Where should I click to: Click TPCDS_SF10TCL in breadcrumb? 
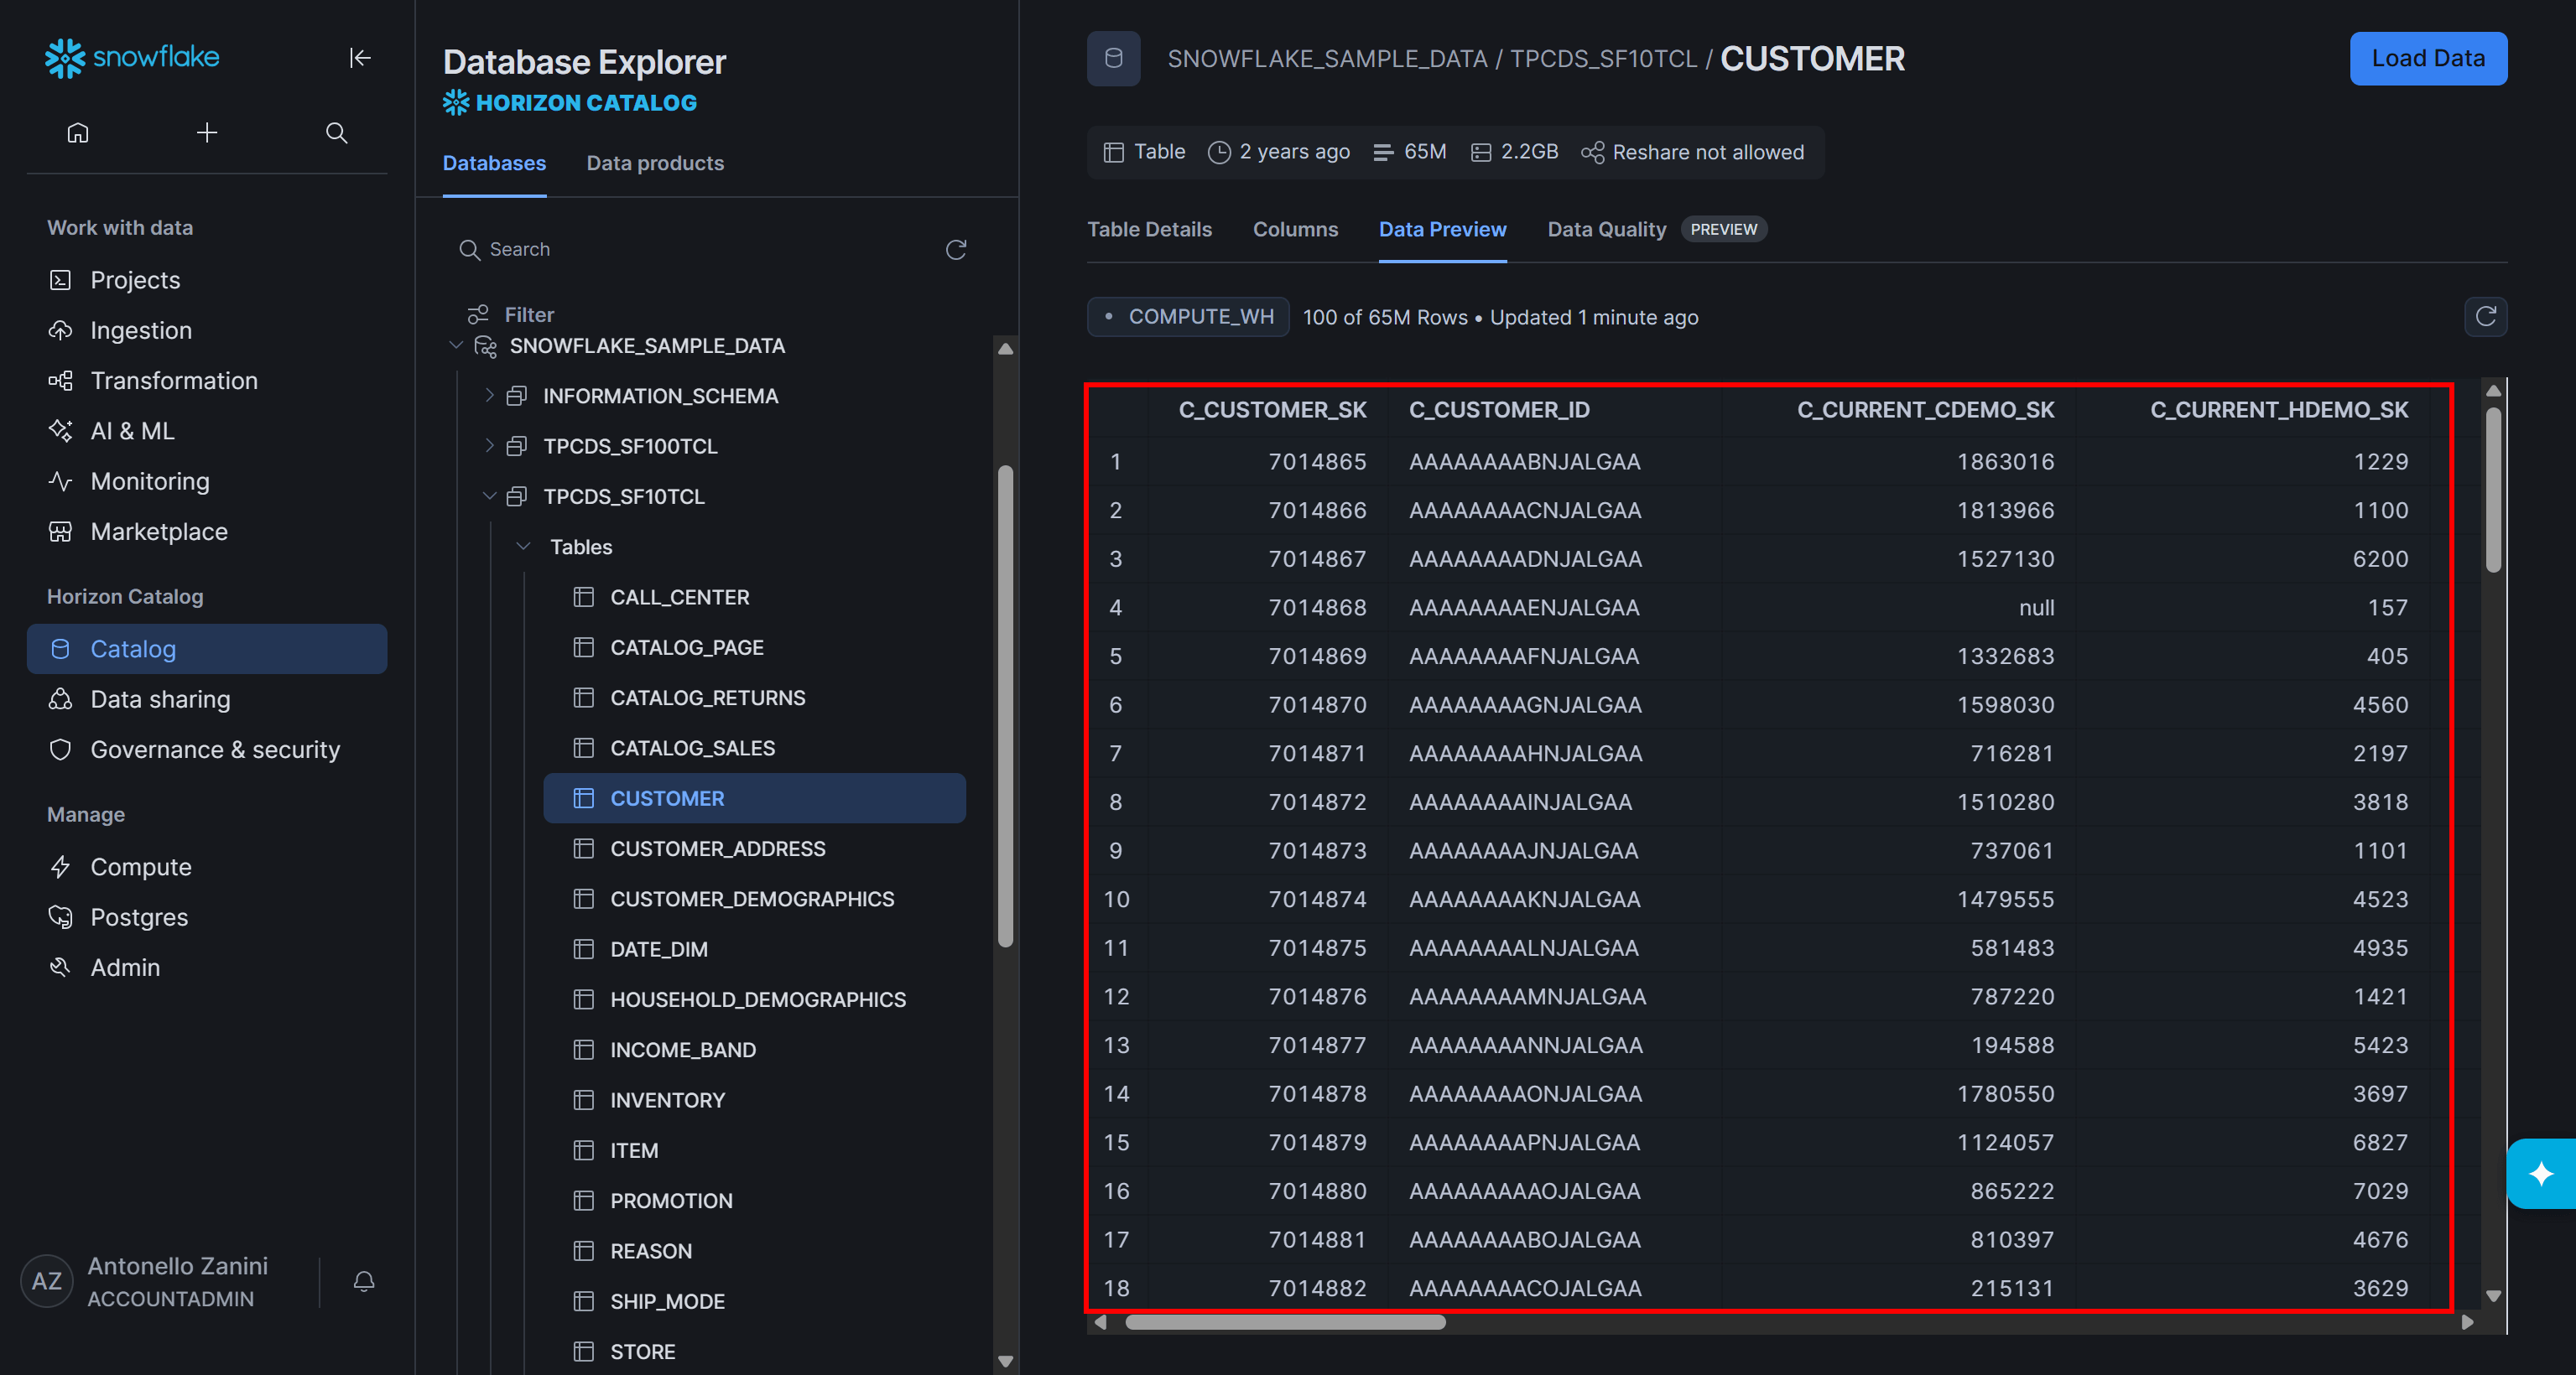pyautogui.click(x=1603, y=59)
